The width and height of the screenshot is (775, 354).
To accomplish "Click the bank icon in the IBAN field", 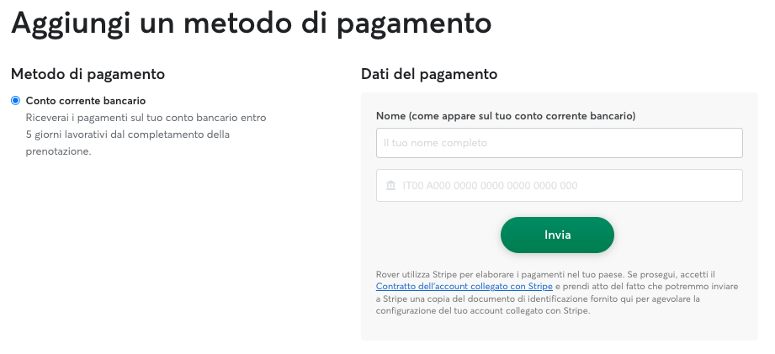I will [x=390, y=186].
